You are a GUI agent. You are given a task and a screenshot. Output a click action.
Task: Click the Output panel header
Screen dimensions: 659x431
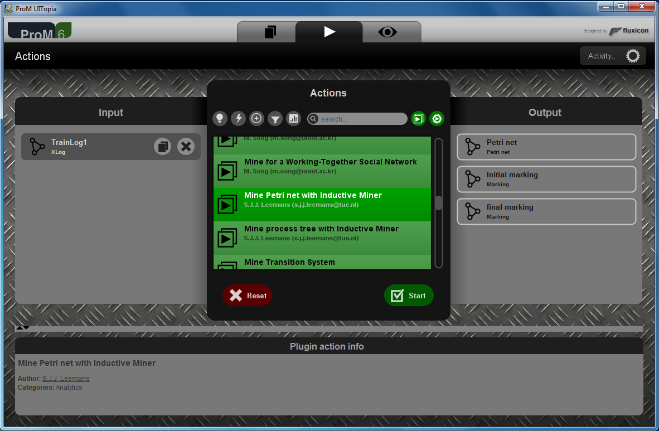(x=545, y=112)
